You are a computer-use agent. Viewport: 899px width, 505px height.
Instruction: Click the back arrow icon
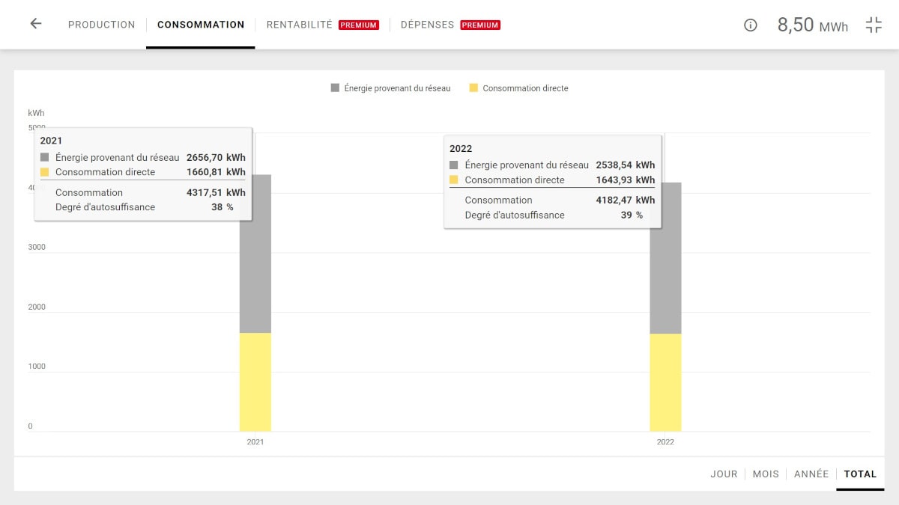pyautogui.click(x=35, y=24)
